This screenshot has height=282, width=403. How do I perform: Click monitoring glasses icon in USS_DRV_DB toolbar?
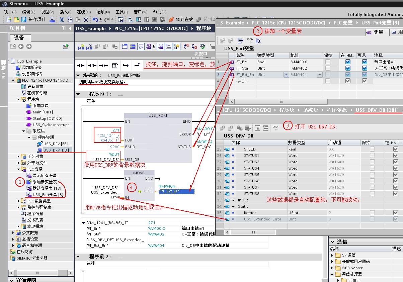click(x=275, y=128)
